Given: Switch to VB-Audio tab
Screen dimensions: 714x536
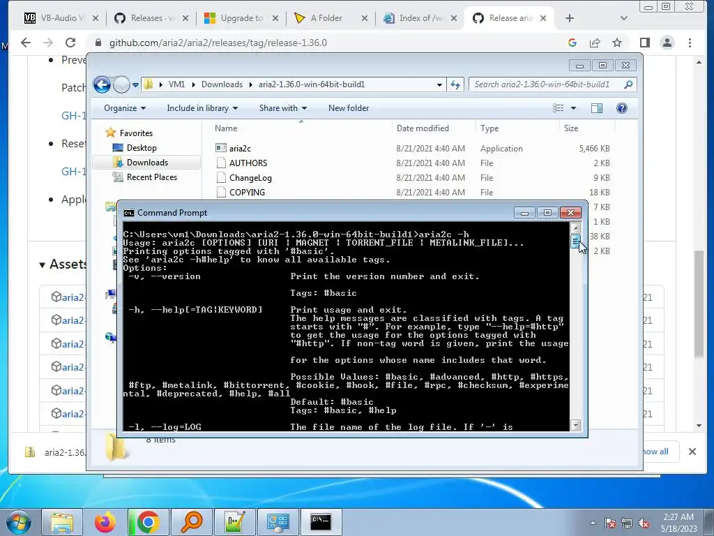Looking at the screenshot, I should tap(54, 18).
